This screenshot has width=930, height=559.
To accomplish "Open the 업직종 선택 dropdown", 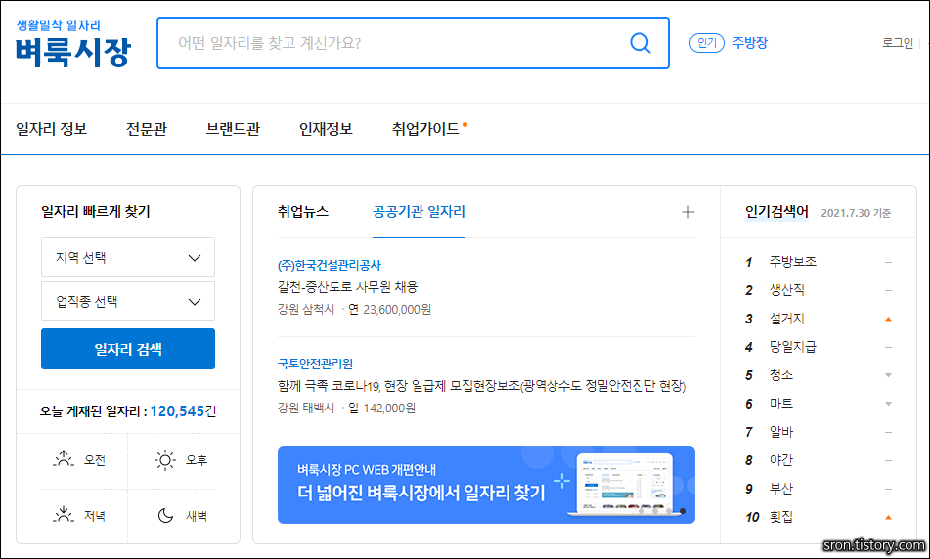I will [128, 301].
